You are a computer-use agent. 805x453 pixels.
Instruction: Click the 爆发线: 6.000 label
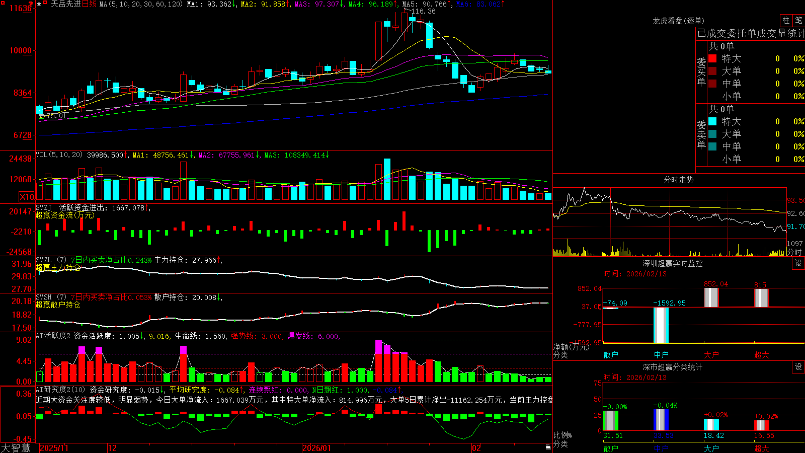click(x=313, y=336)
